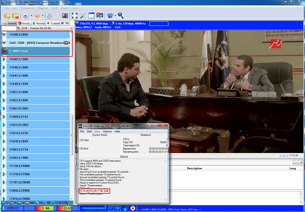
Task: Select the found CW line FE FA 04
Action: [x=94, y=191]
